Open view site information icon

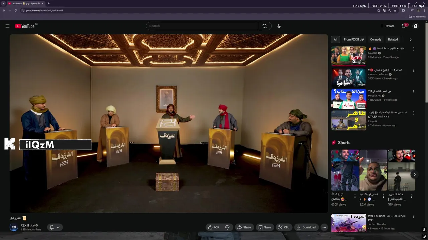[23, 10]
